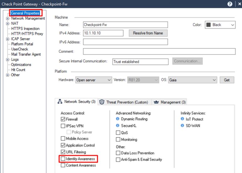
Task: Tick the IPSec VPN checkbox
Action: coord(63,126)
